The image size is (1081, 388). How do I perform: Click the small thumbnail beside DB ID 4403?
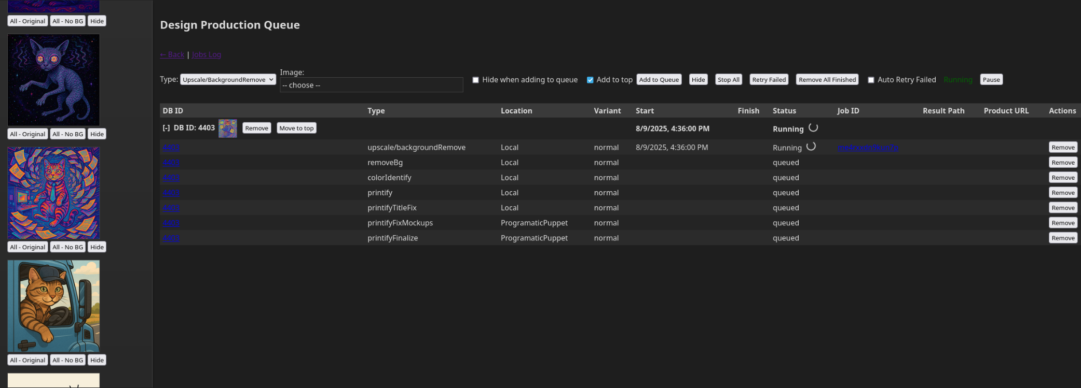pos(227,128)
